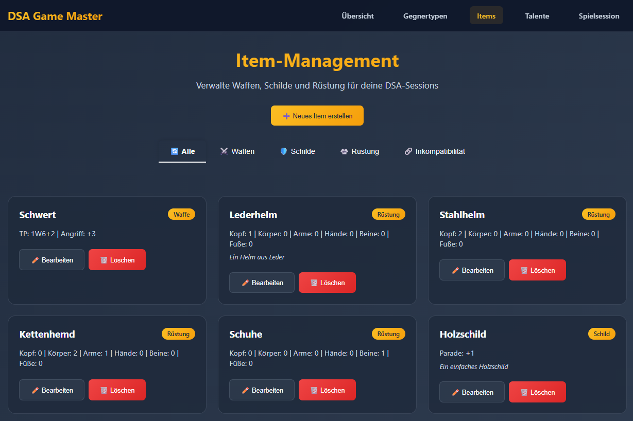Click the chain link Inkompatibilität icon
This screenshot has width=633, height=421.
(x=408, y=151)
